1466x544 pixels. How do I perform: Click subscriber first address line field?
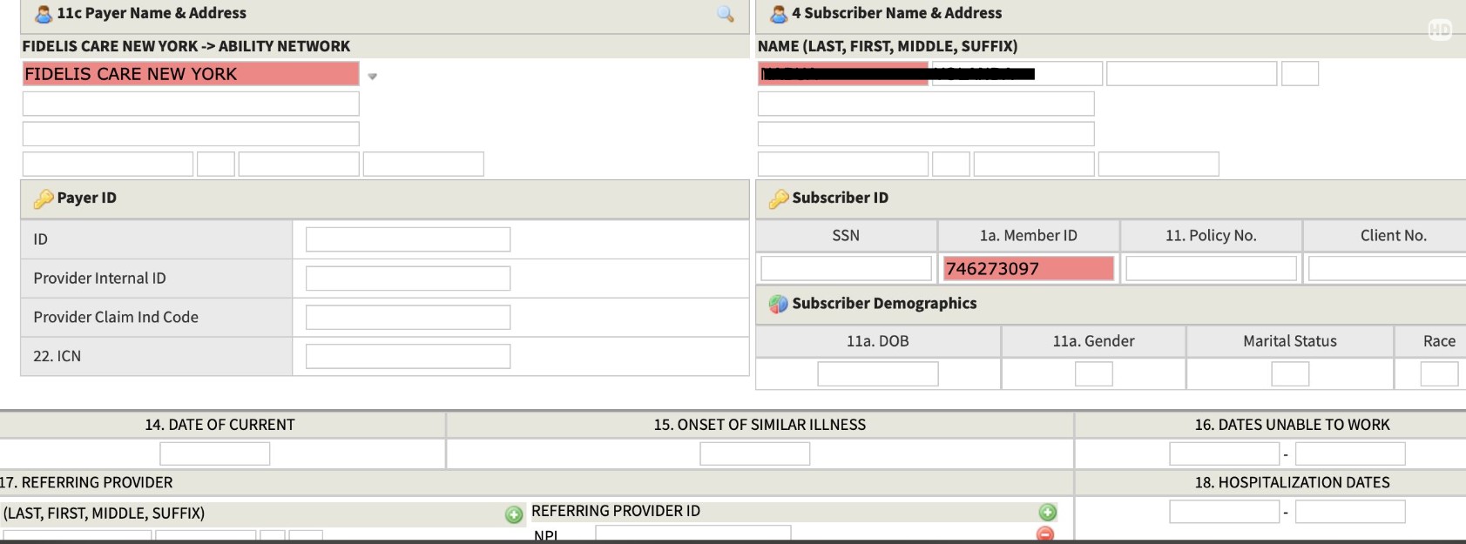926,104
